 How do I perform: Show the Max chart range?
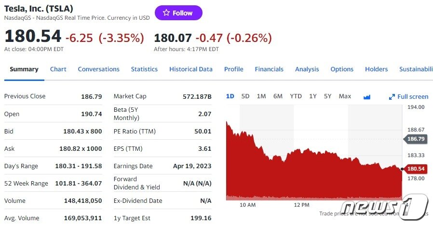pyautogui.click(x=345, y=96)
